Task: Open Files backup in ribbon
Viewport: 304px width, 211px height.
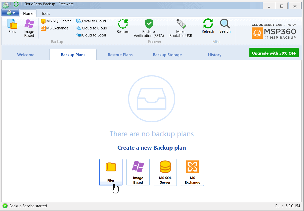Action: coord(12,26)
